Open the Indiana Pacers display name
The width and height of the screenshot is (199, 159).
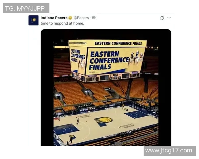[x=54, y=18]
